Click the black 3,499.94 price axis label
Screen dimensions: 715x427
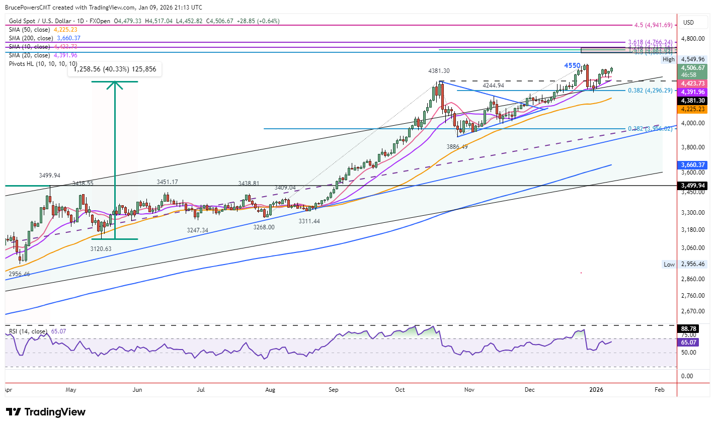pos(693,186)
